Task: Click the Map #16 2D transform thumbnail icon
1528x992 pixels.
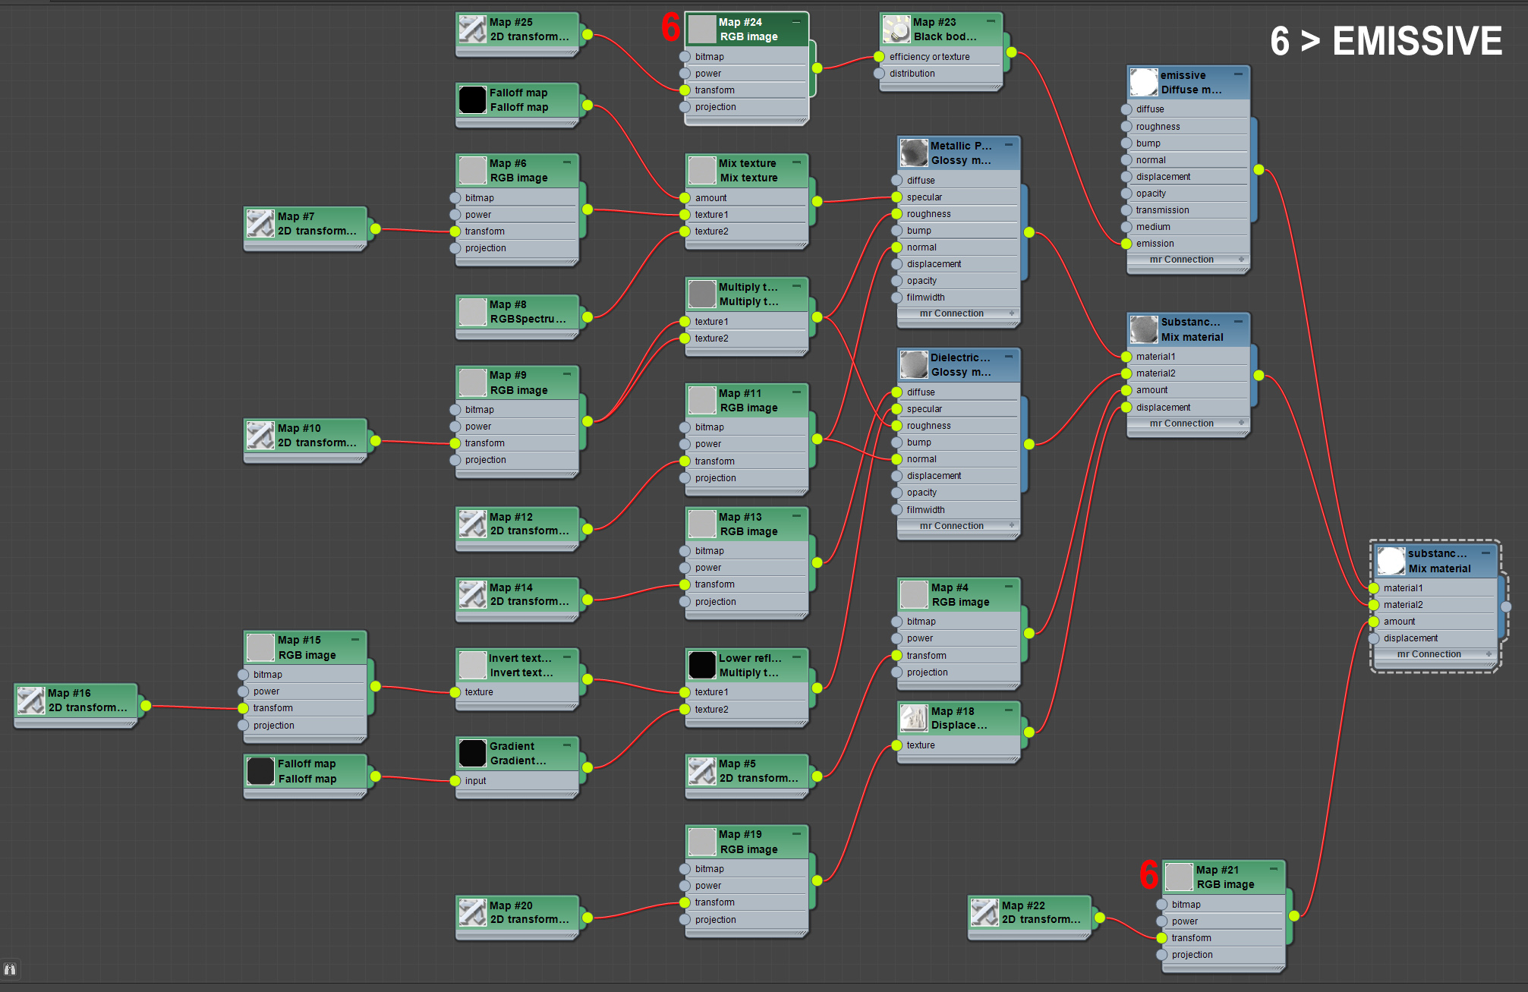Action: (30, 700)
